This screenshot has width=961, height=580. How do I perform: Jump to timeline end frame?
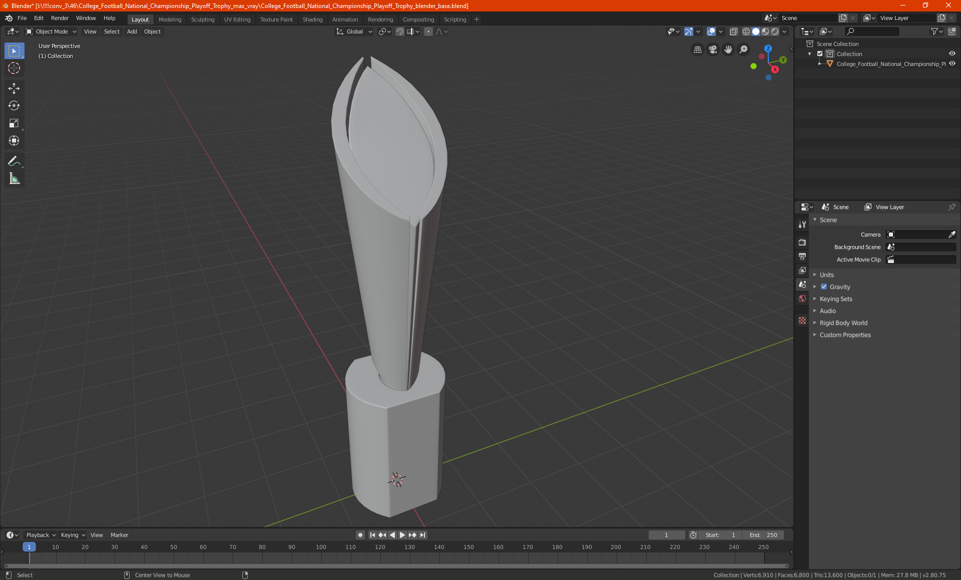[x=423, y=535]
